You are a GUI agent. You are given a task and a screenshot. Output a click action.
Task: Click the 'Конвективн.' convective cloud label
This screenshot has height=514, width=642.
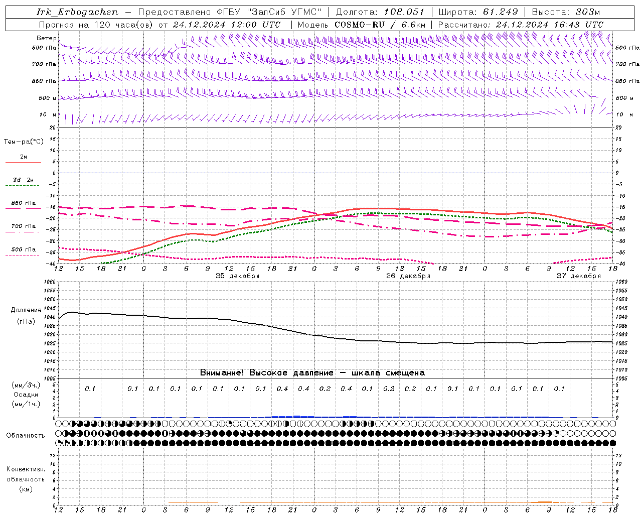coord(26,469)
